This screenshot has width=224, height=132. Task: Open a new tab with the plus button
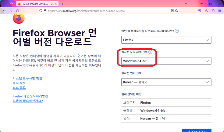62,4
